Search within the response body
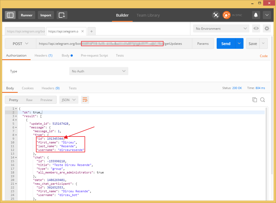276x203 pixels. click(263, 100)
